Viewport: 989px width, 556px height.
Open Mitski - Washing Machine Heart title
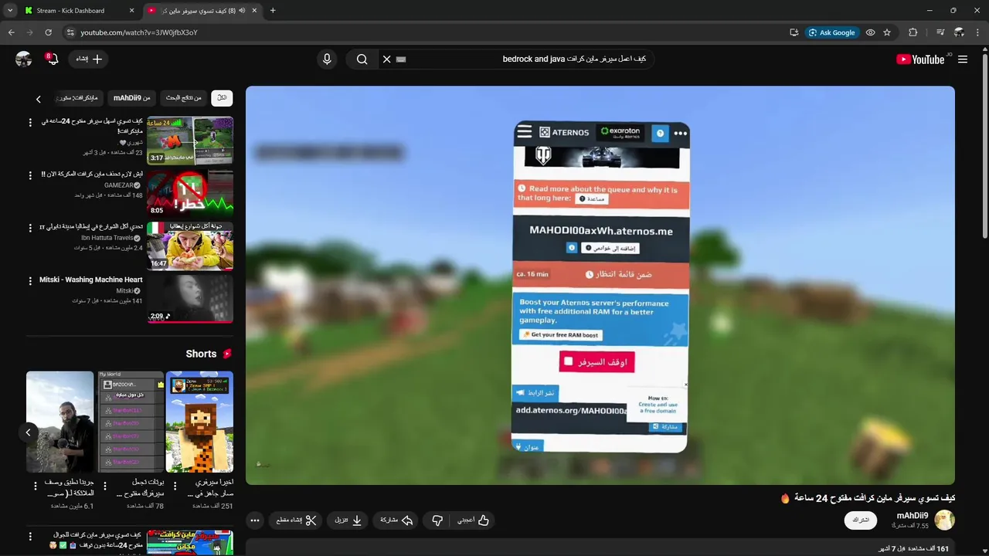tap(91, 280)
